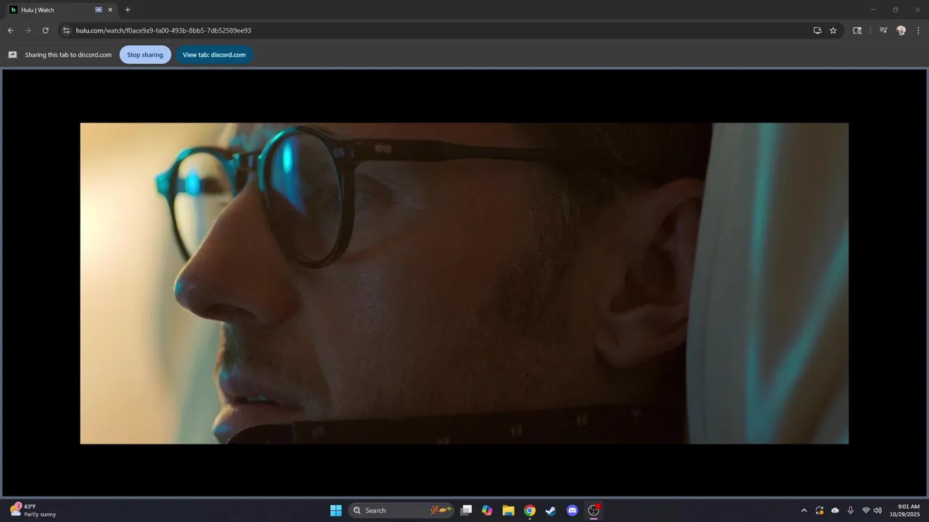Viewport: 929px width, 522px height.
Task: Open Discord from the taskbar
Action: click(x=572, y=510)
